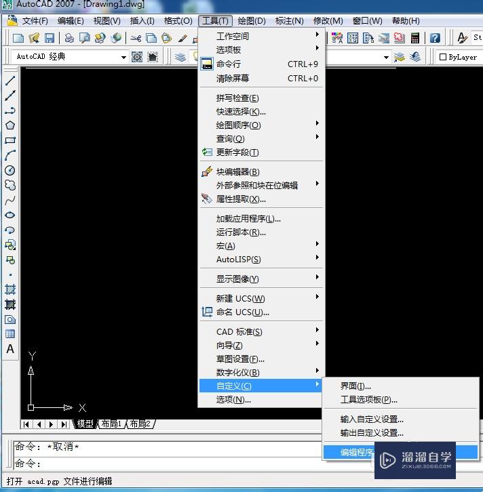Viewport: 483px width, 492px height.
Task: Click the ByLayer color swatch box
Action: [x=443, y=57]
